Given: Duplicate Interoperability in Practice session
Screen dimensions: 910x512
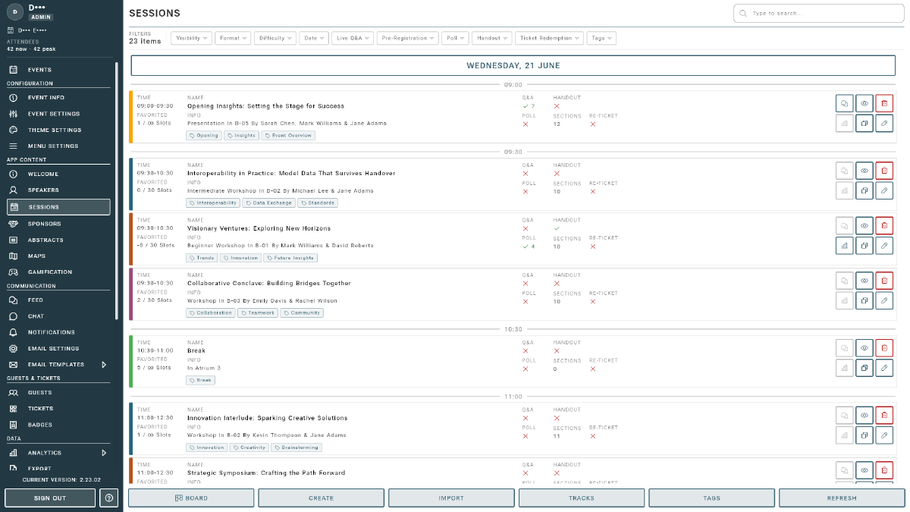Looking at the screenshot, I should click(x=864, y=190).
